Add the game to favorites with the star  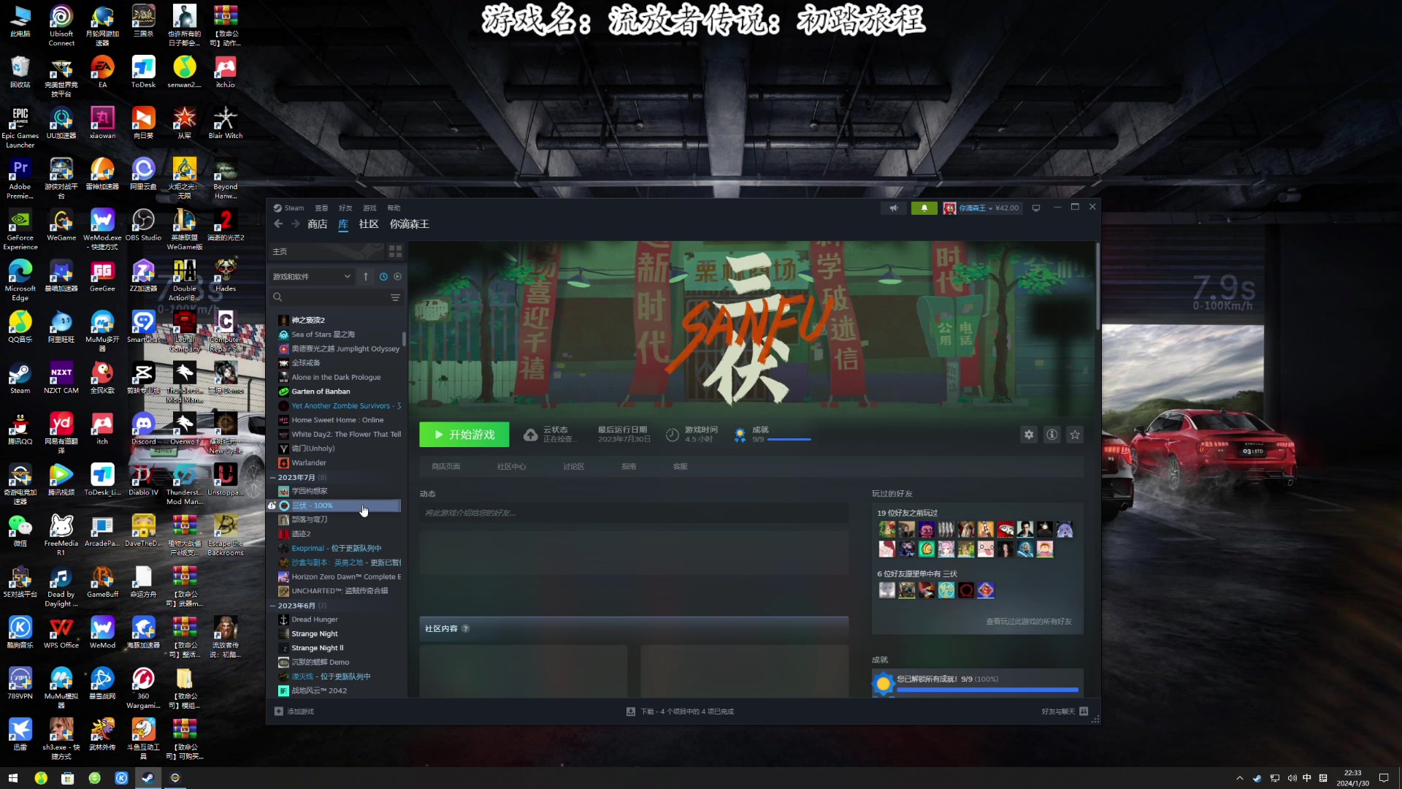pos(1075,435)
